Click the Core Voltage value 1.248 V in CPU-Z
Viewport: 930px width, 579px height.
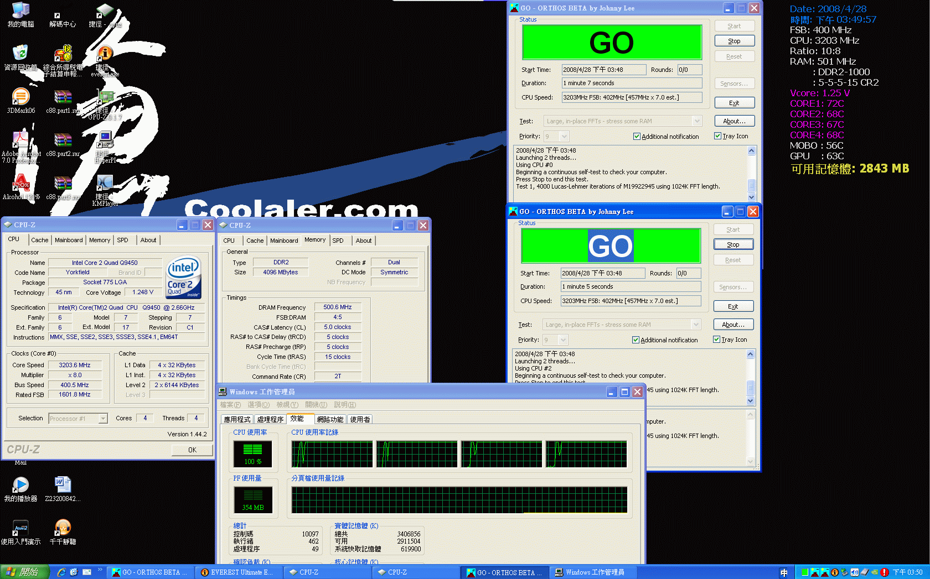click(143, 292)
